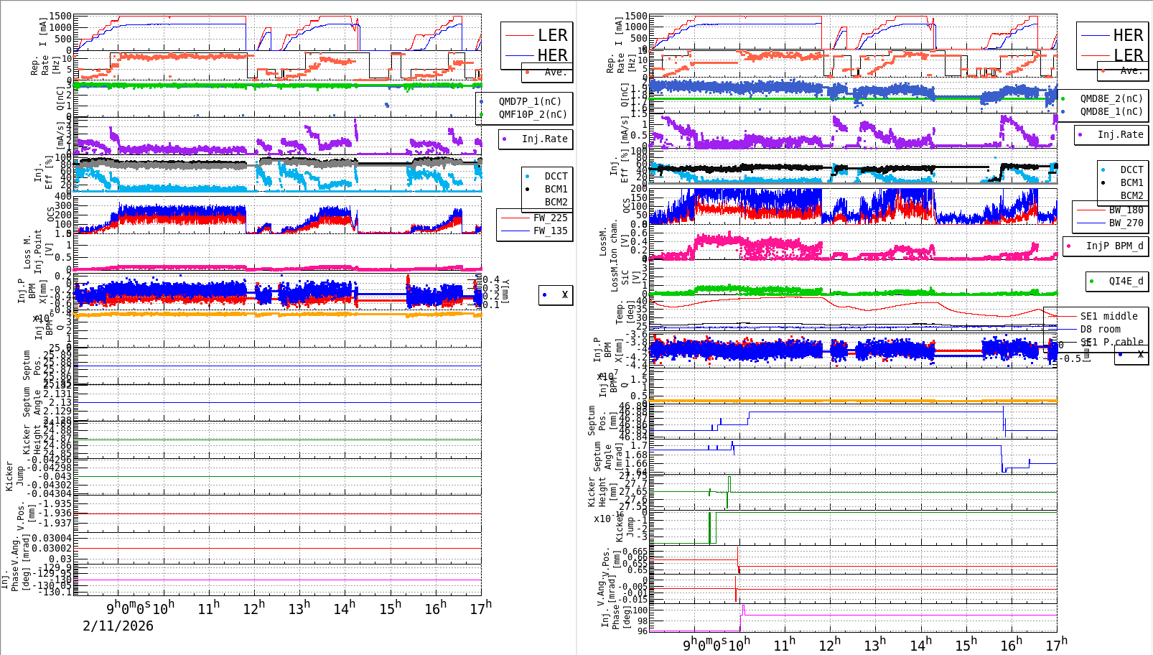Click the LER legend entry in the left plot

pyautogui.click(x=552, y=35)
